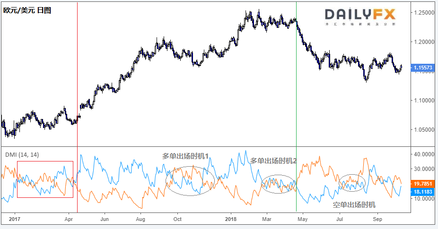Click the 多单出场时机1 annotation text

[x=185, y=156]
